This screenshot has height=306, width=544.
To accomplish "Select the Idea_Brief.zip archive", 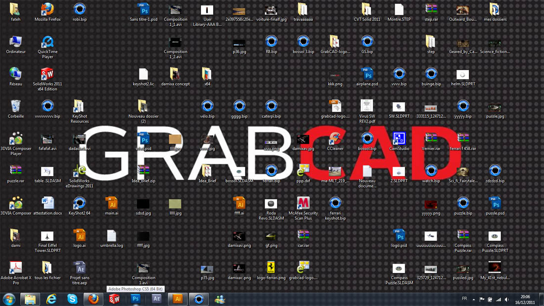I will pos(143,174).
